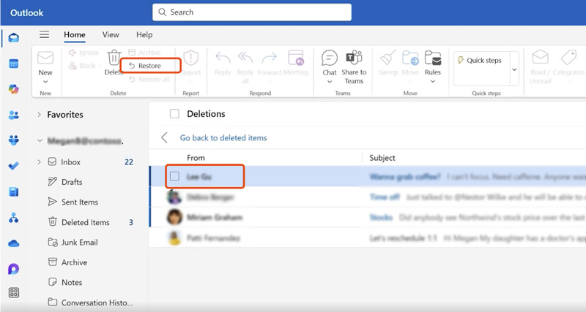Open To Do checkmark app icon
This screenshot has height=312, width=586.
tap(14, 166)
